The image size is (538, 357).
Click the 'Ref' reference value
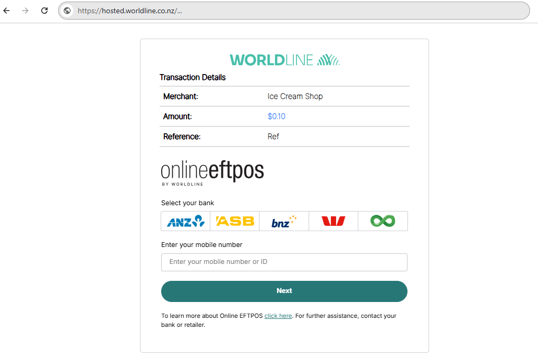pos(273,136)
